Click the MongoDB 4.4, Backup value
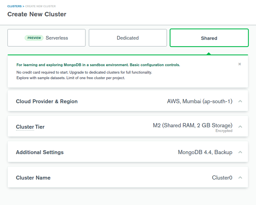This screenshot has height=205, width=256. [205, 152]
